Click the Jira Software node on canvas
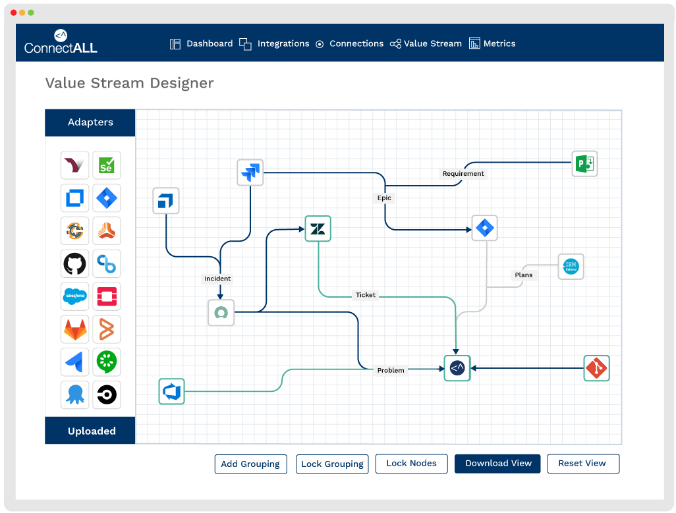 [250, 173]
